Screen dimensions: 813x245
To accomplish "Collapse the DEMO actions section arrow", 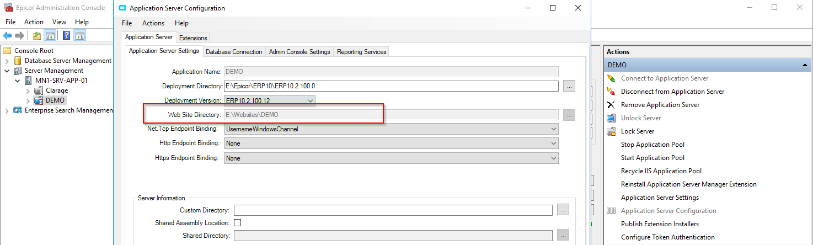I will (x=805, y=65).
